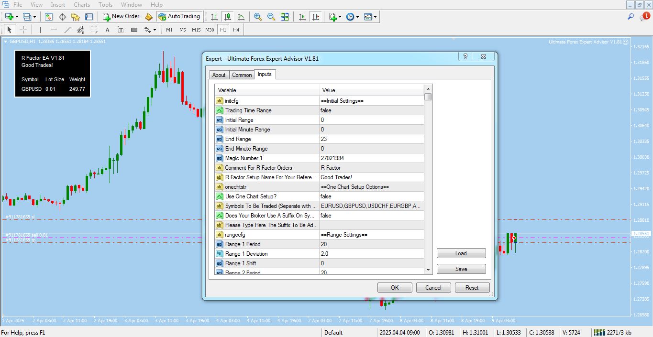Select the equidistant channel tool
The height and width of the screenshot is (337, 653).
[80, 30]
